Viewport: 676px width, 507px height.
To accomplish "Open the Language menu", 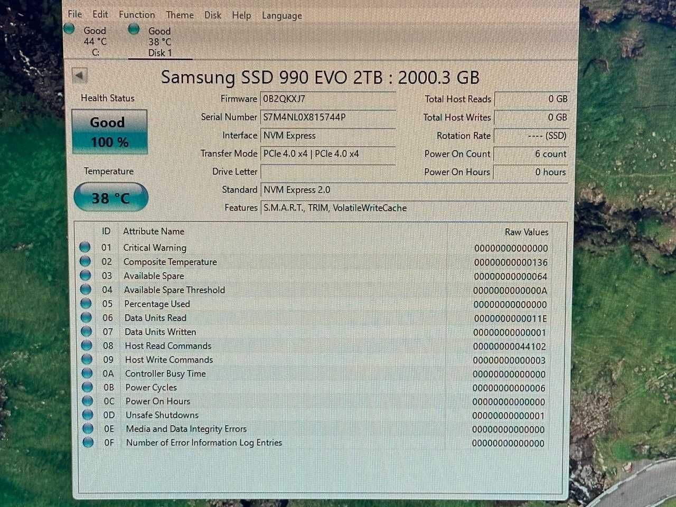I will tap(282, 15).
